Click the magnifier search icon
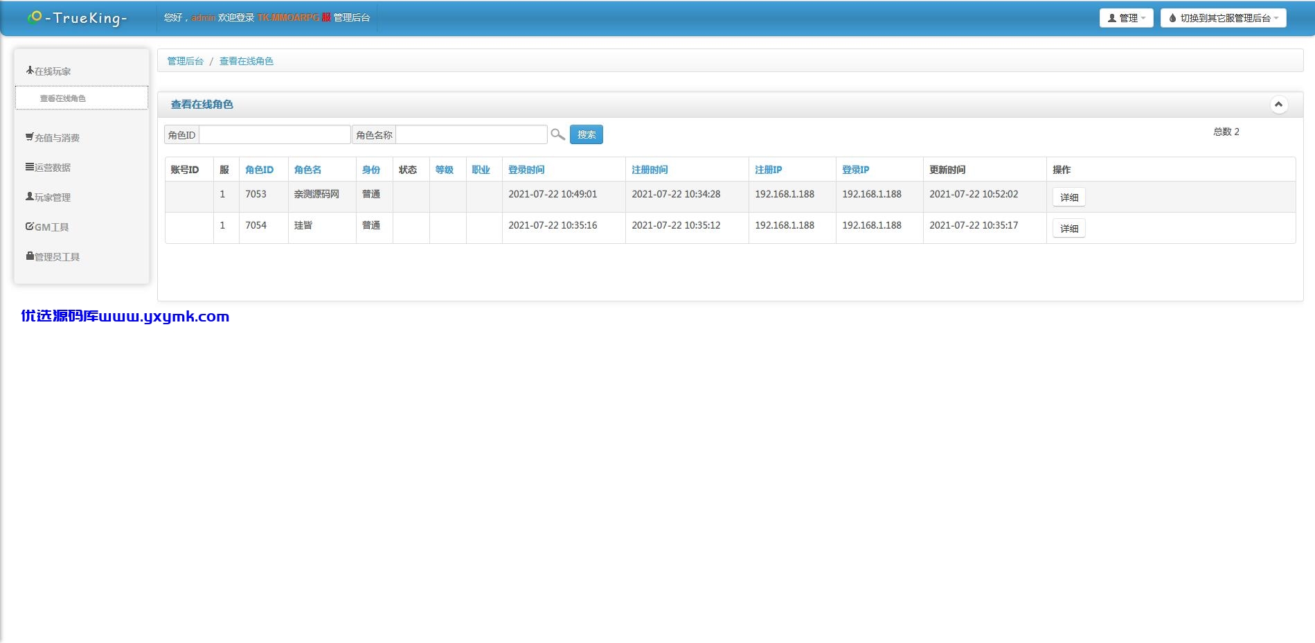 tap(557, 134)
